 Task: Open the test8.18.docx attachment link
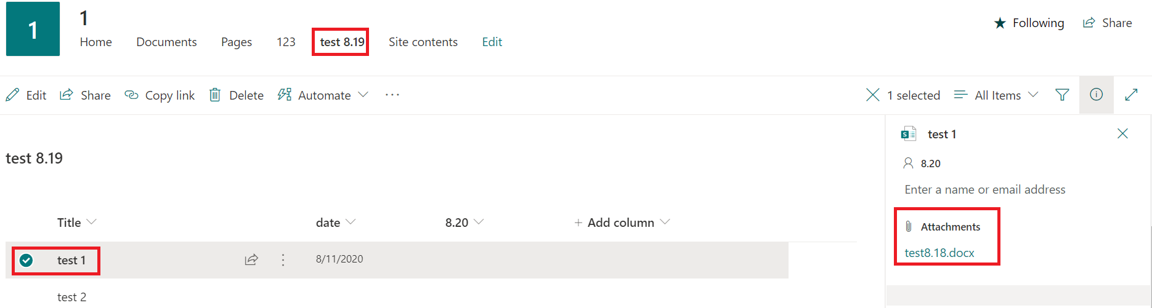click(x=939, y=253)
